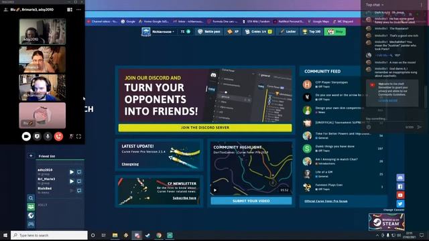Open the chat emoji picker icon
Screen dimensions: 429x241
[369, 127]
